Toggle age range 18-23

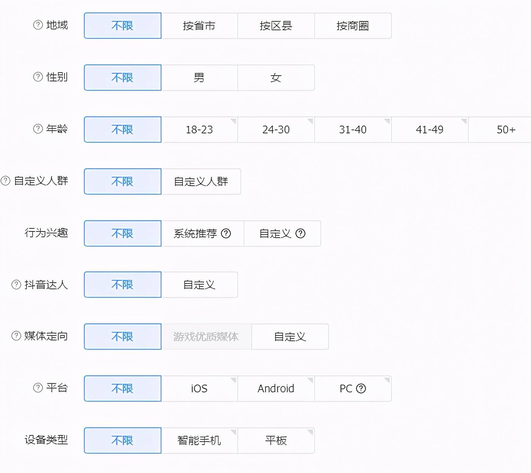200,129
